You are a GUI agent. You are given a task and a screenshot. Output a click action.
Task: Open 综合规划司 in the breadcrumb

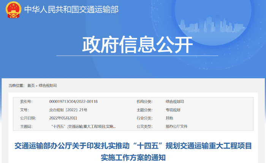[x=47, y=86]
